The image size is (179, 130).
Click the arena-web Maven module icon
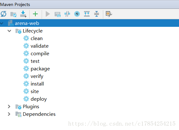tap(11, 23)
